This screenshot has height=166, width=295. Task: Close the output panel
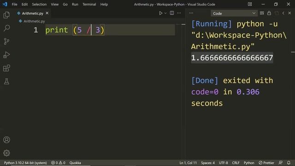pyautogui.click(x=289, y=13)
